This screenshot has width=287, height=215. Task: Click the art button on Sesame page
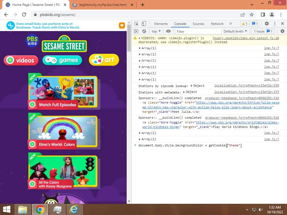[104, 60]
